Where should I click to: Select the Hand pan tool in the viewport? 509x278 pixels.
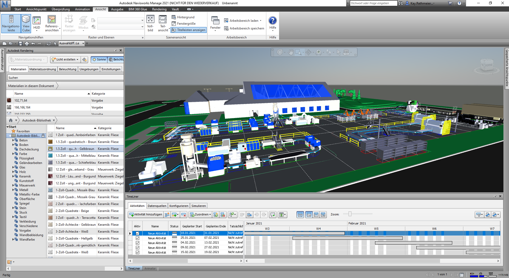pos(291,52)
